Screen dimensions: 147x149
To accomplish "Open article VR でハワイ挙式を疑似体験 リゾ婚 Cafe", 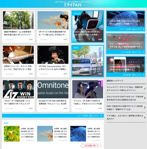I will 52,33.
